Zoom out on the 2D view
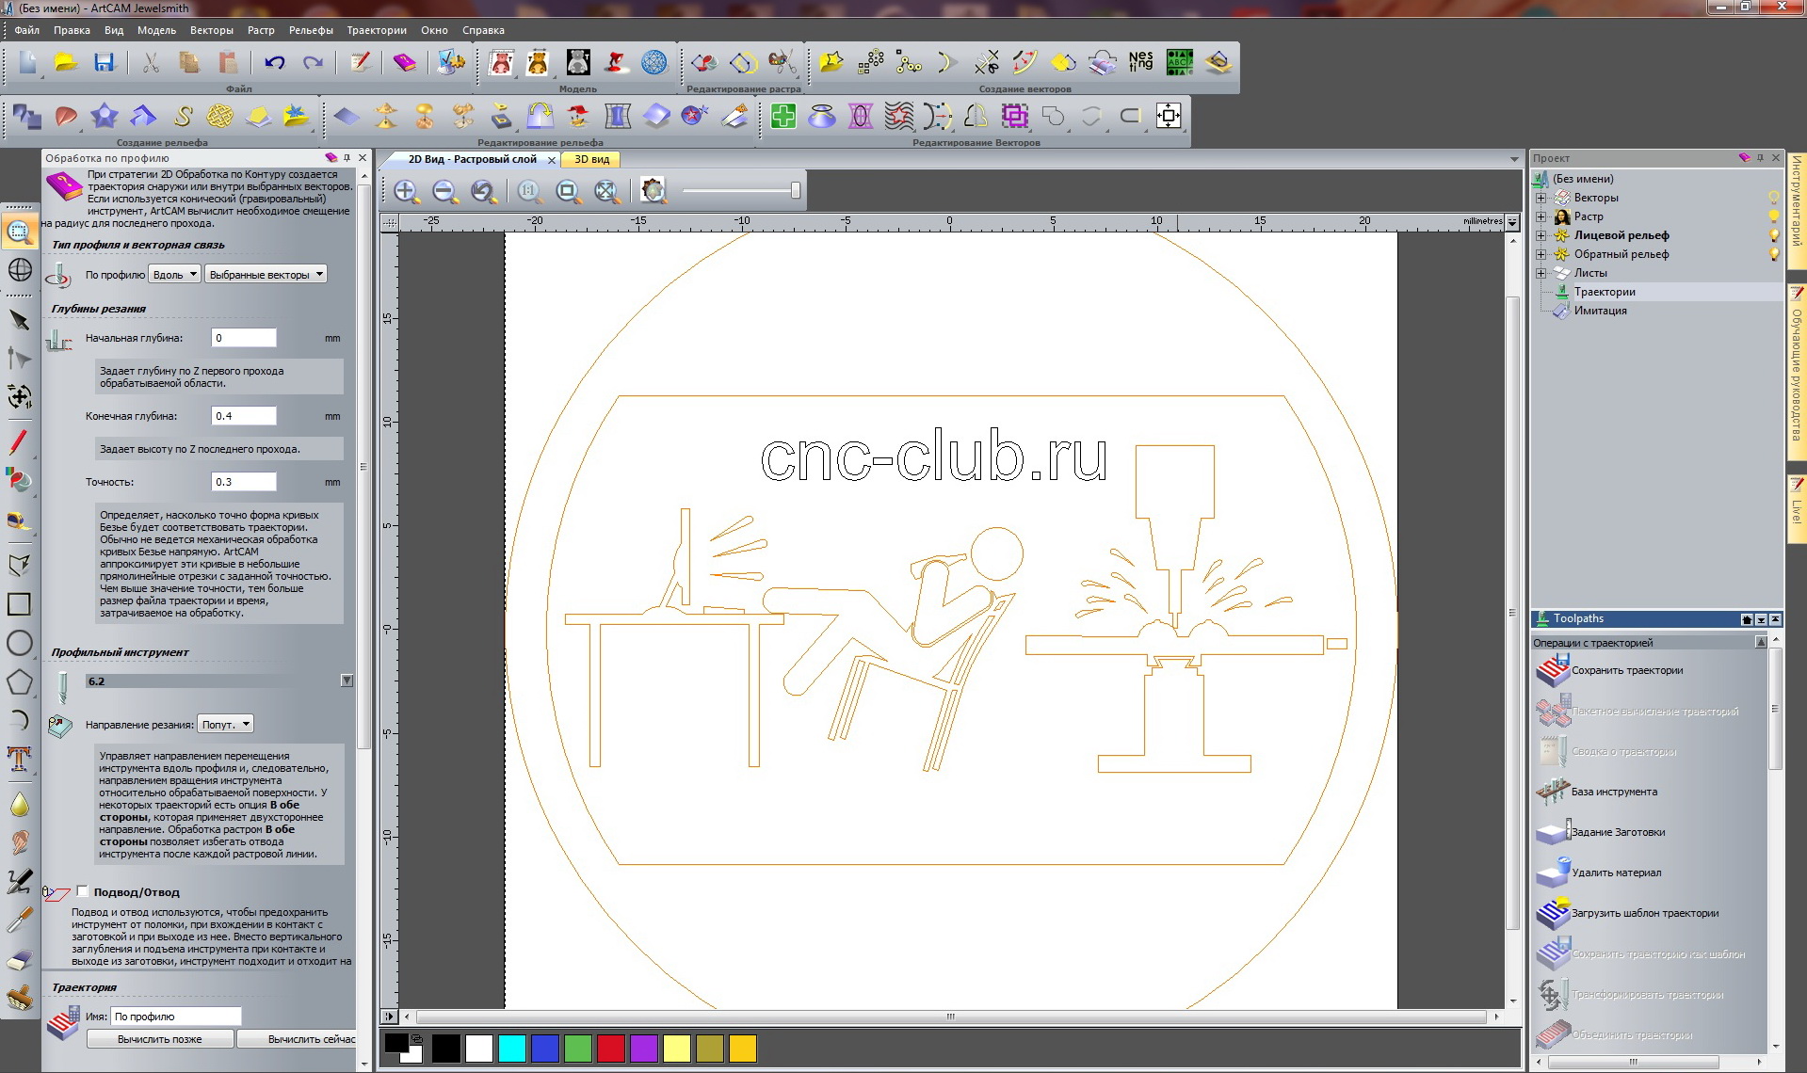 [x=444, y=191]
